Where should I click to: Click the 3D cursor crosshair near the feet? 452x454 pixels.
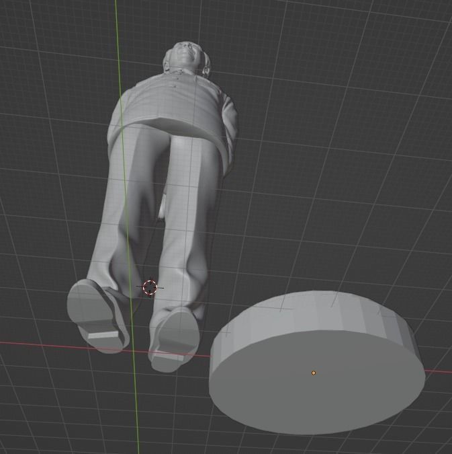tap(150, 287)
